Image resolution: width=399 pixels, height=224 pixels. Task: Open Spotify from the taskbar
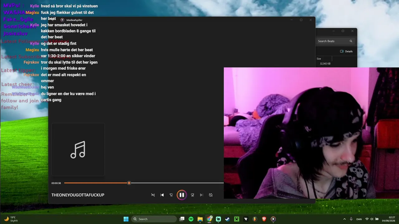click(x=191, y=219)
